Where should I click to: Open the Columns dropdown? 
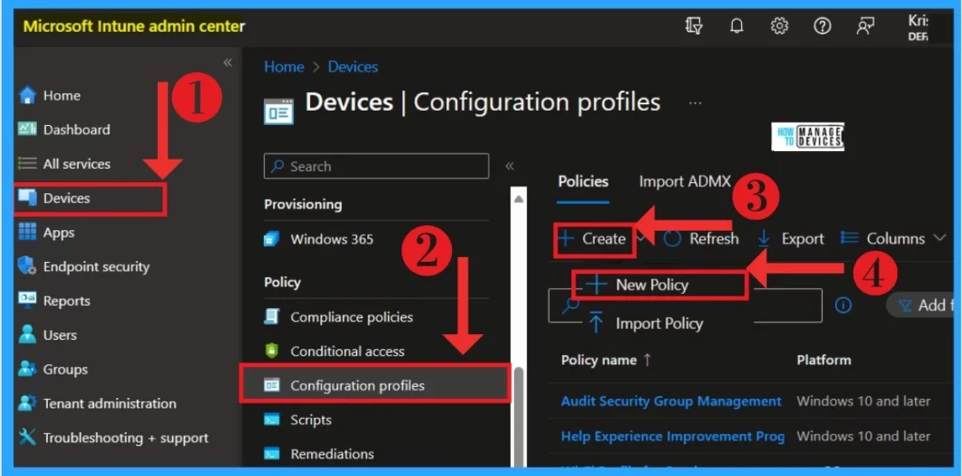[894, 238]
